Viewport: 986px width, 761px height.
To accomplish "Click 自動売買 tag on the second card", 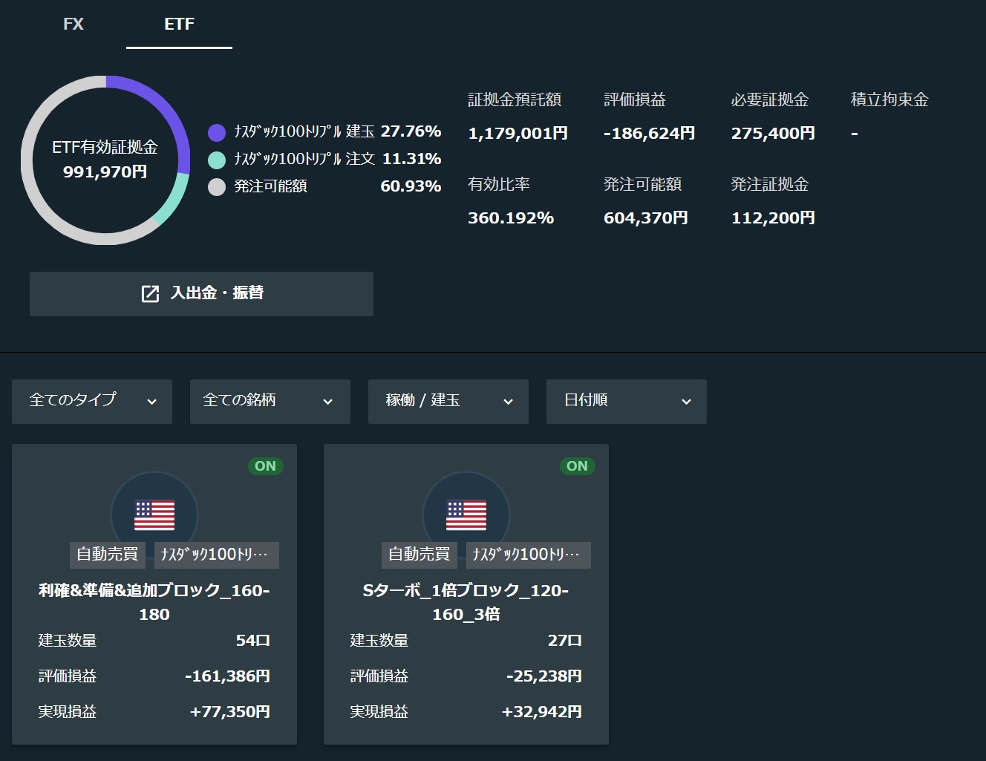I will (x=419, y=555).
